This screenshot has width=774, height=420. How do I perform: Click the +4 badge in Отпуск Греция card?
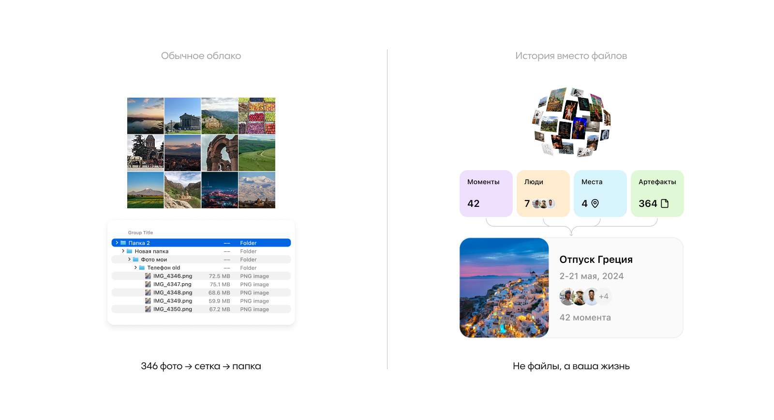pyautogui.click(x=604, y=296)
